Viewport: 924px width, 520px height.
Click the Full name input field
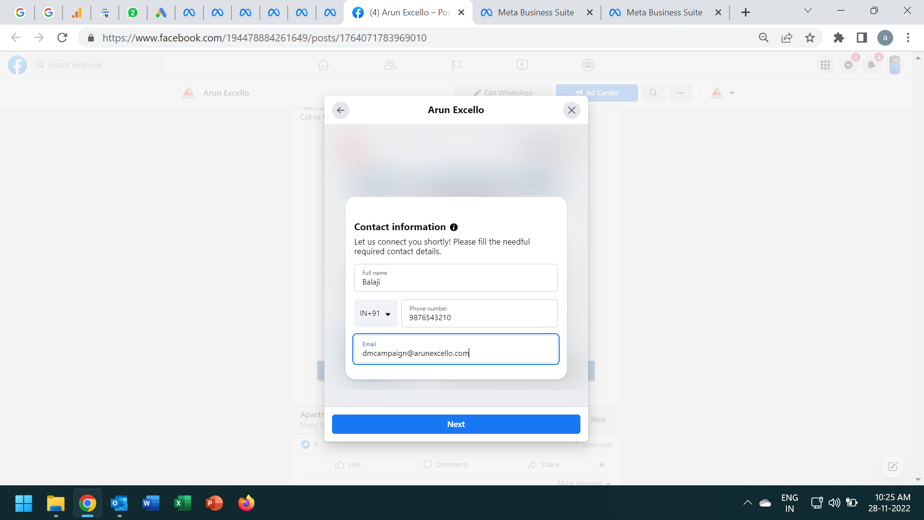[x=455, y=278]
